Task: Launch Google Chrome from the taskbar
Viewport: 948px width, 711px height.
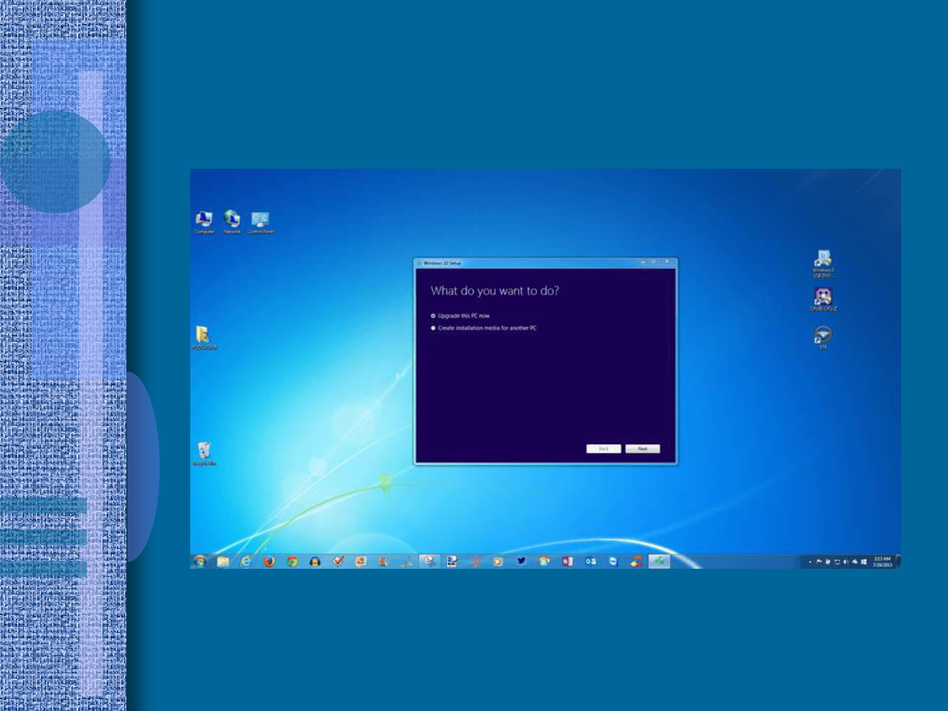Action: (x=292, y=561)
